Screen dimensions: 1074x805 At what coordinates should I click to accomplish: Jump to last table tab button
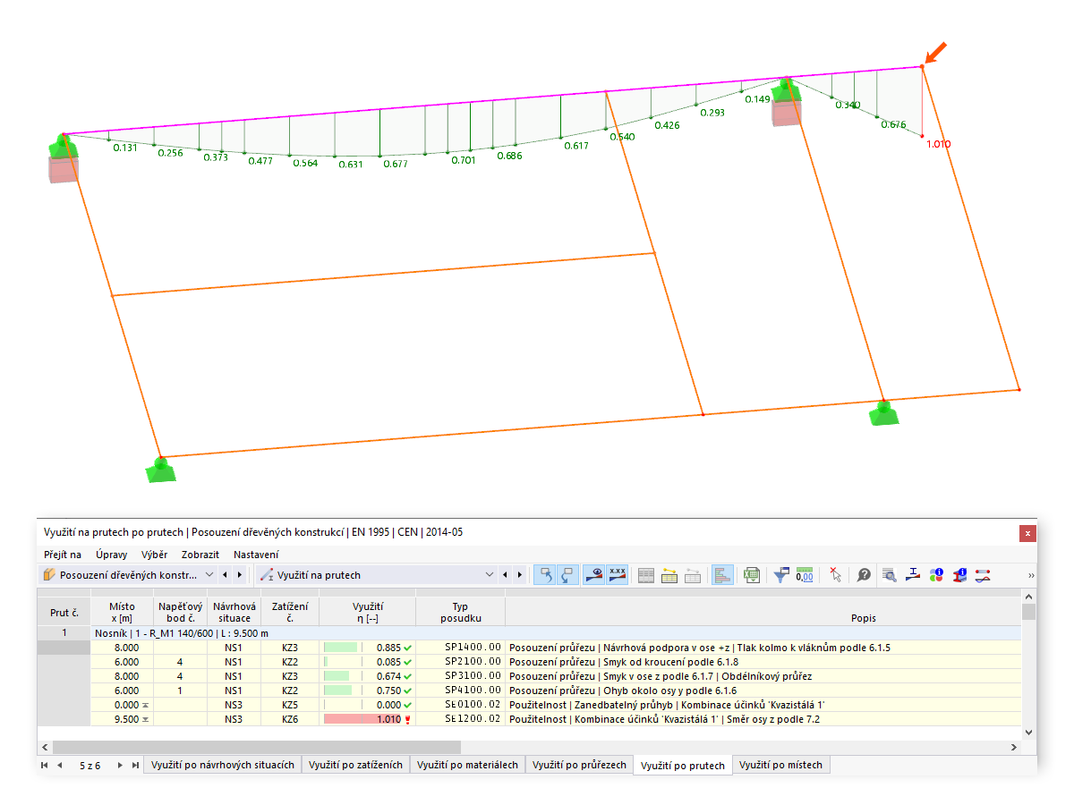pos(135,766)
